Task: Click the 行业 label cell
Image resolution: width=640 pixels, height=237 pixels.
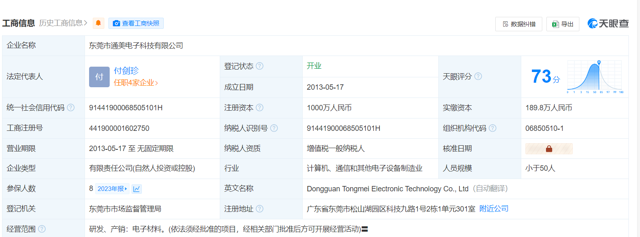Action: point(261,168)
